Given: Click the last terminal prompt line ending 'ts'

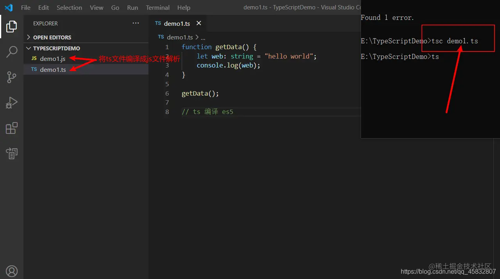Looking at the screenshot, I should (400, 57).
